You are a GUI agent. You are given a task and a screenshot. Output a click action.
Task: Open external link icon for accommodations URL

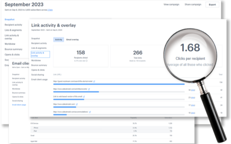click(90, 112)
